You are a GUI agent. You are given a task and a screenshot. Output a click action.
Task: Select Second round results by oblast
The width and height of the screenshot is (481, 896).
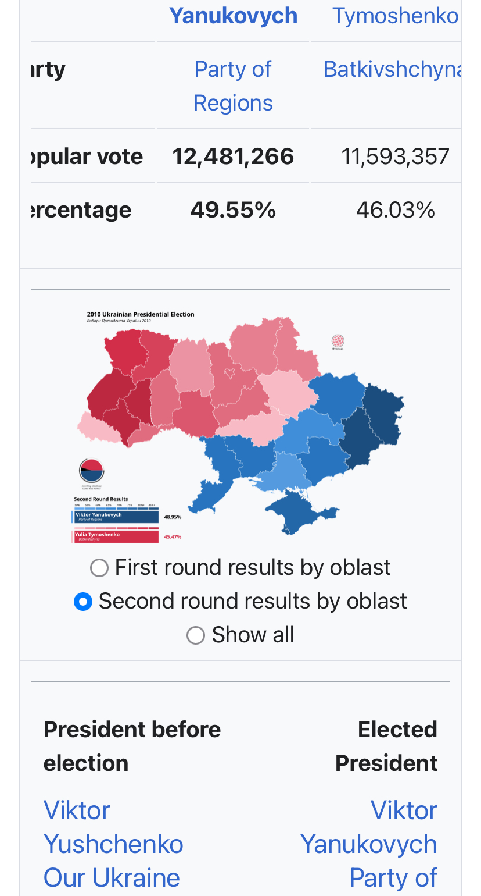83,602
